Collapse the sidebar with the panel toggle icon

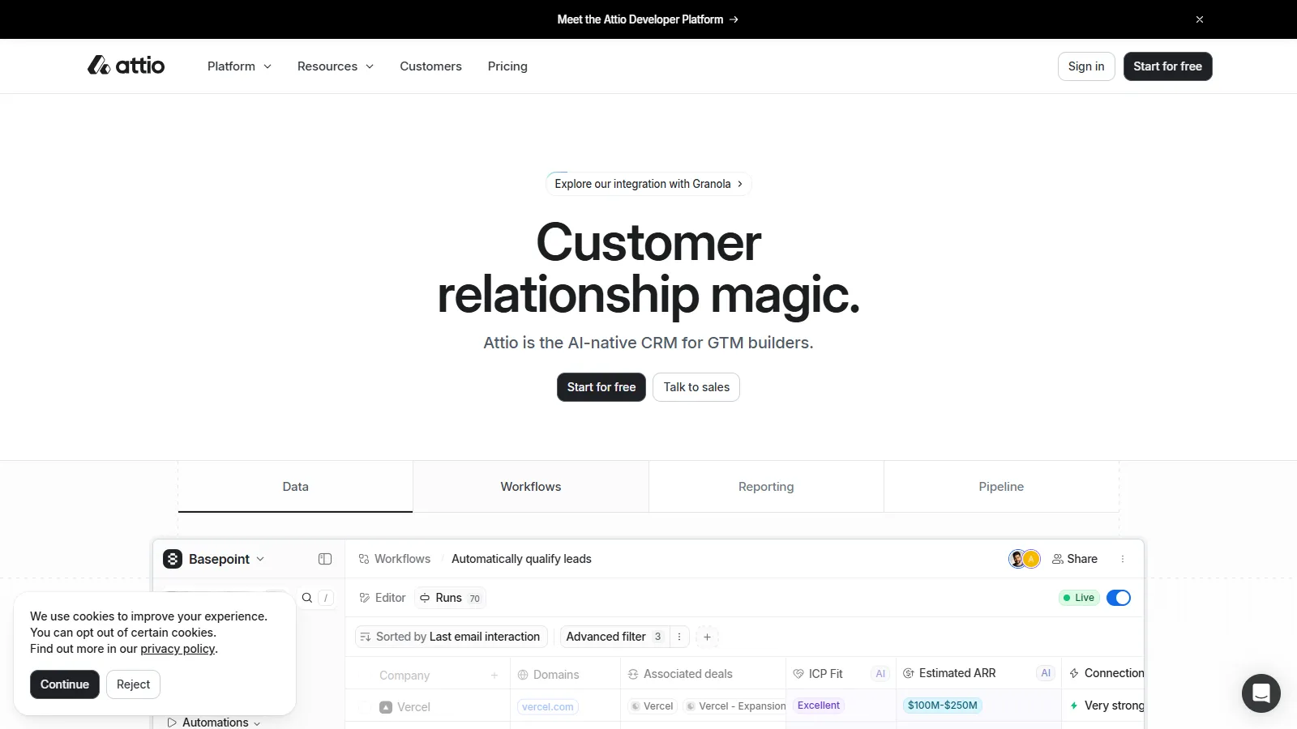click(x=325, y=559)
